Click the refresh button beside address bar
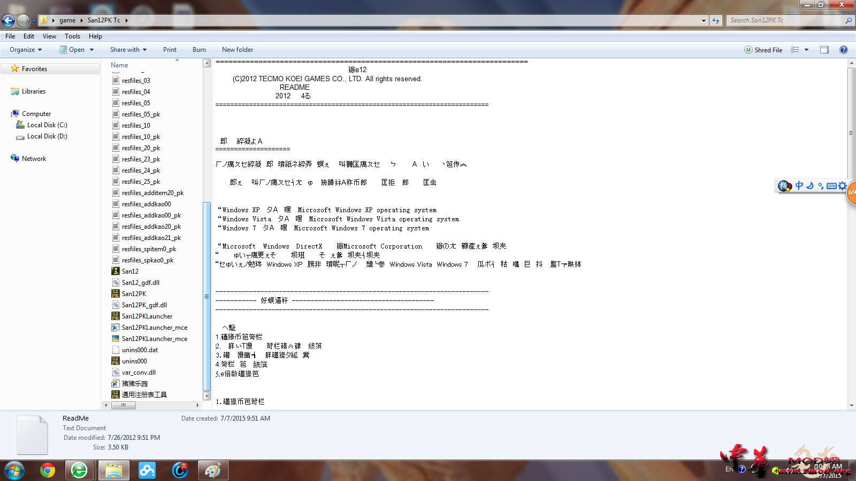856x481 pixels. [716, 20]
